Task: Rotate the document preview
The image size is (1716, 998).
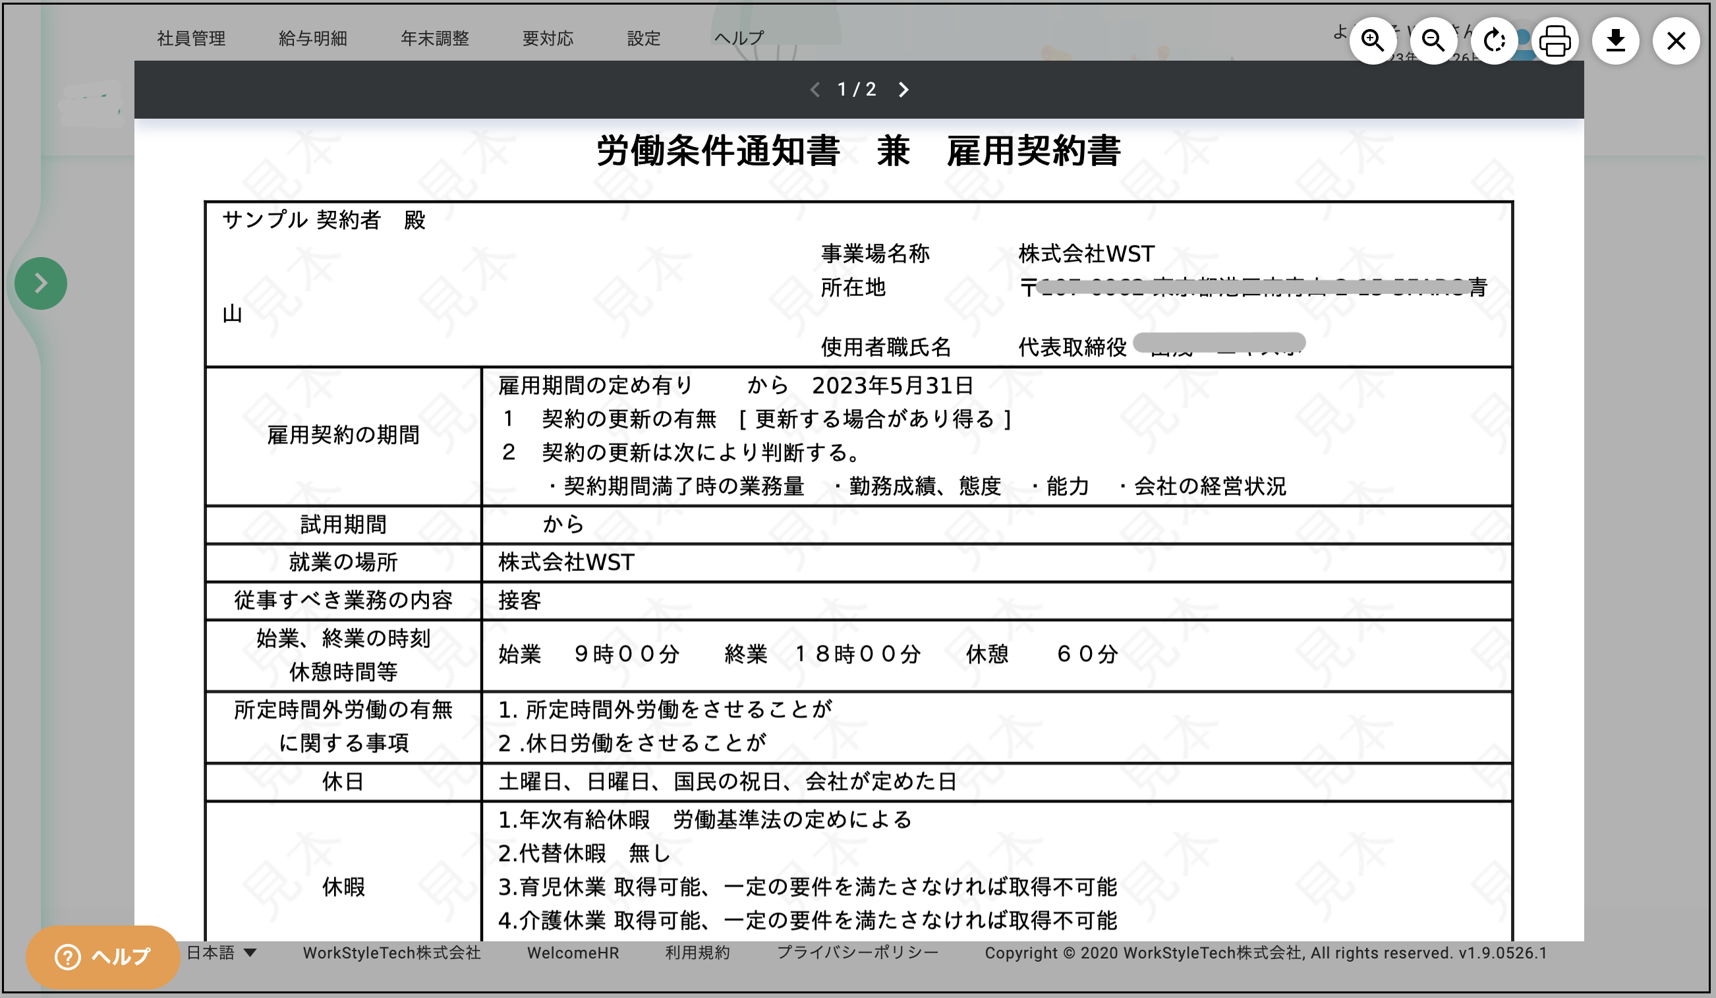Action: point(1494,41)
